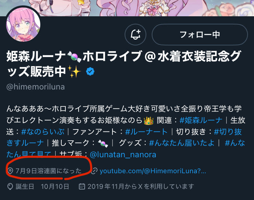The image size is (254, 200).
Task: Click the calendar joined-date icon
Action: click(82, 186)
